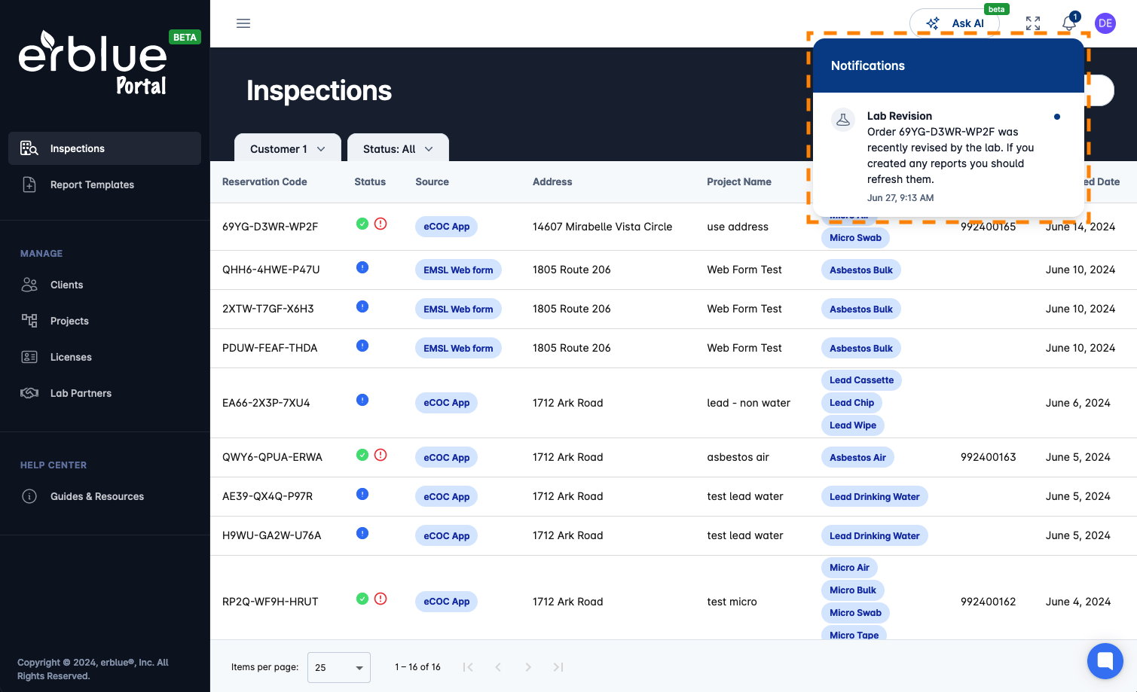This screenshot has width=1137, height=692.
Task: Open the items per page selector
Action: pos(339,667)
